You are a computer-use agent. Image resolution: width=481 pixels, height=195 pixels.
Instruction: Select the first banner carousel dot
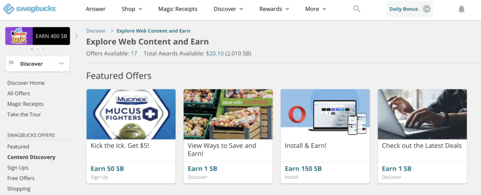(x=32, y=49)
